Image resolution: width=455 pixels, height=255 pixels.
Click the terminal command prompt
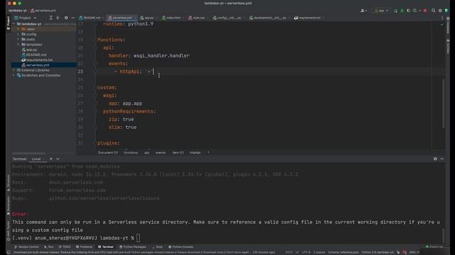click(138, 238)
